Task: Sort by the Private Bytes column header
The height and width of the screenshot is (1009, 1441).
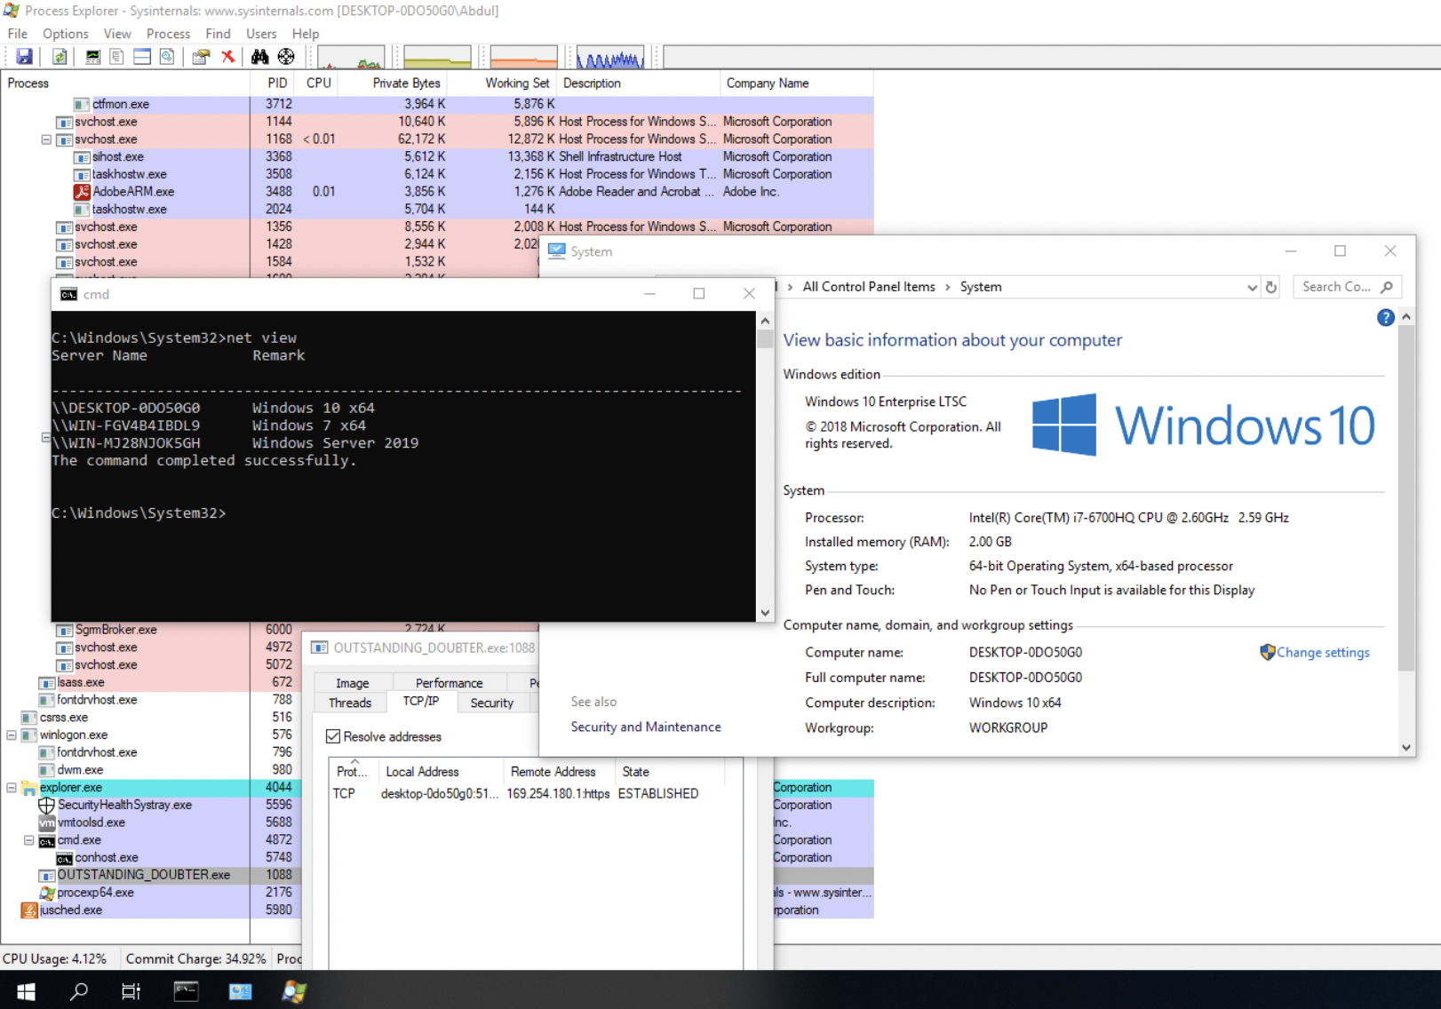Action: coord(406,83)
